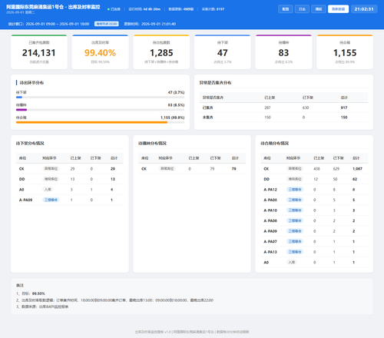Click the footer version text v1.0
The width and height of the screenshot is (384, 338).
[x=167, y=332]
